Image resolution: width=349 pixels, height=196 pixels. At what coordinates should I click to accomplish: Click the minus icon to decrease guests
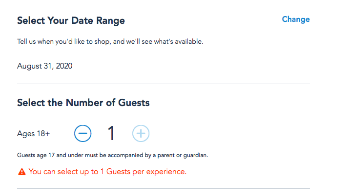pyautogui.click(x=83, y=133)
